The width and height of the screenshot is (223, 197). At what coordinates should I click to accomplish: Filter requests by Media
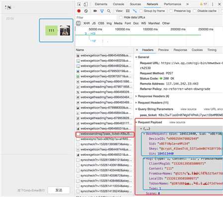click(x=118, y=23)
